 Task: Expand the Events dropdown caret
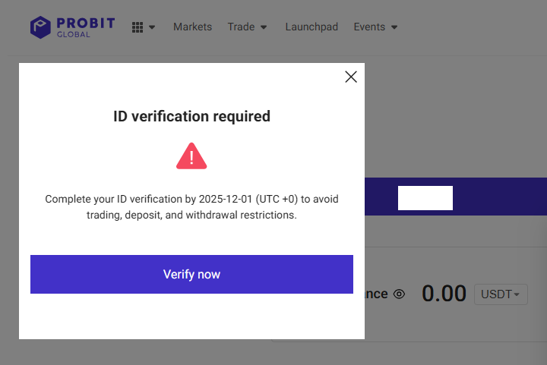point(394,27)
